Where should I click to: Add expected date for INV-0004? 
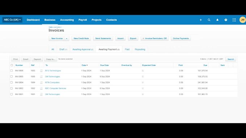point(143,83)
